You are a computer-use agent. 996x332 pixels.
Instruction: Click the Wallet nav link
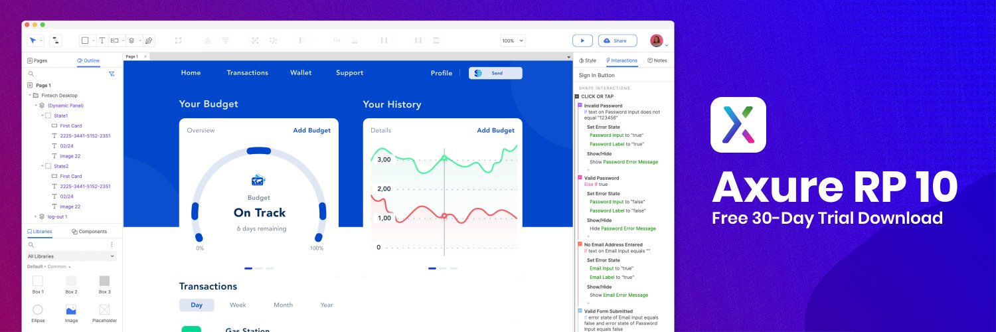pyautogui.click(x=301, y=73)
